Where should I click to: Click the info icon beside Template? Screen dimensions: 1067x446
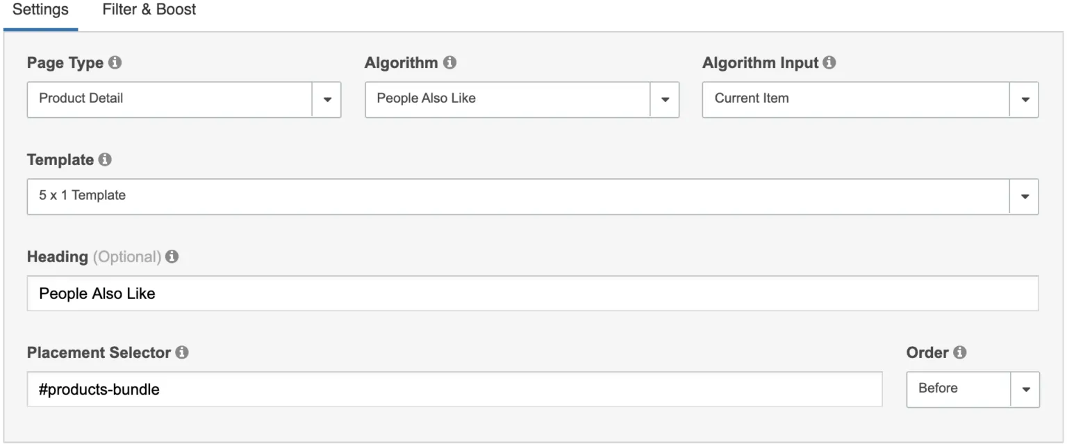[105, 160]
